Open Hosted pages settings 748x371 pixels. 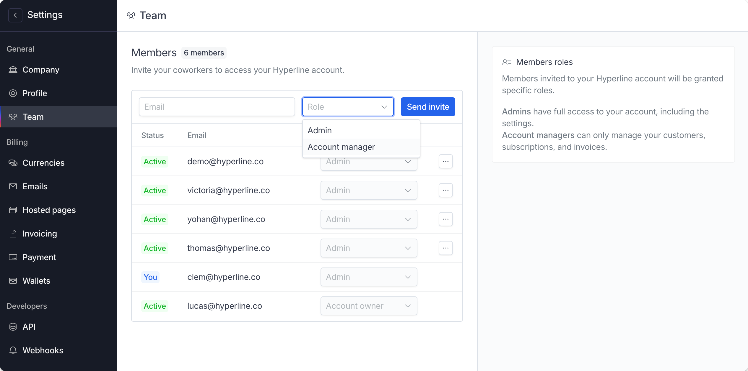click(x=58, y=210)
